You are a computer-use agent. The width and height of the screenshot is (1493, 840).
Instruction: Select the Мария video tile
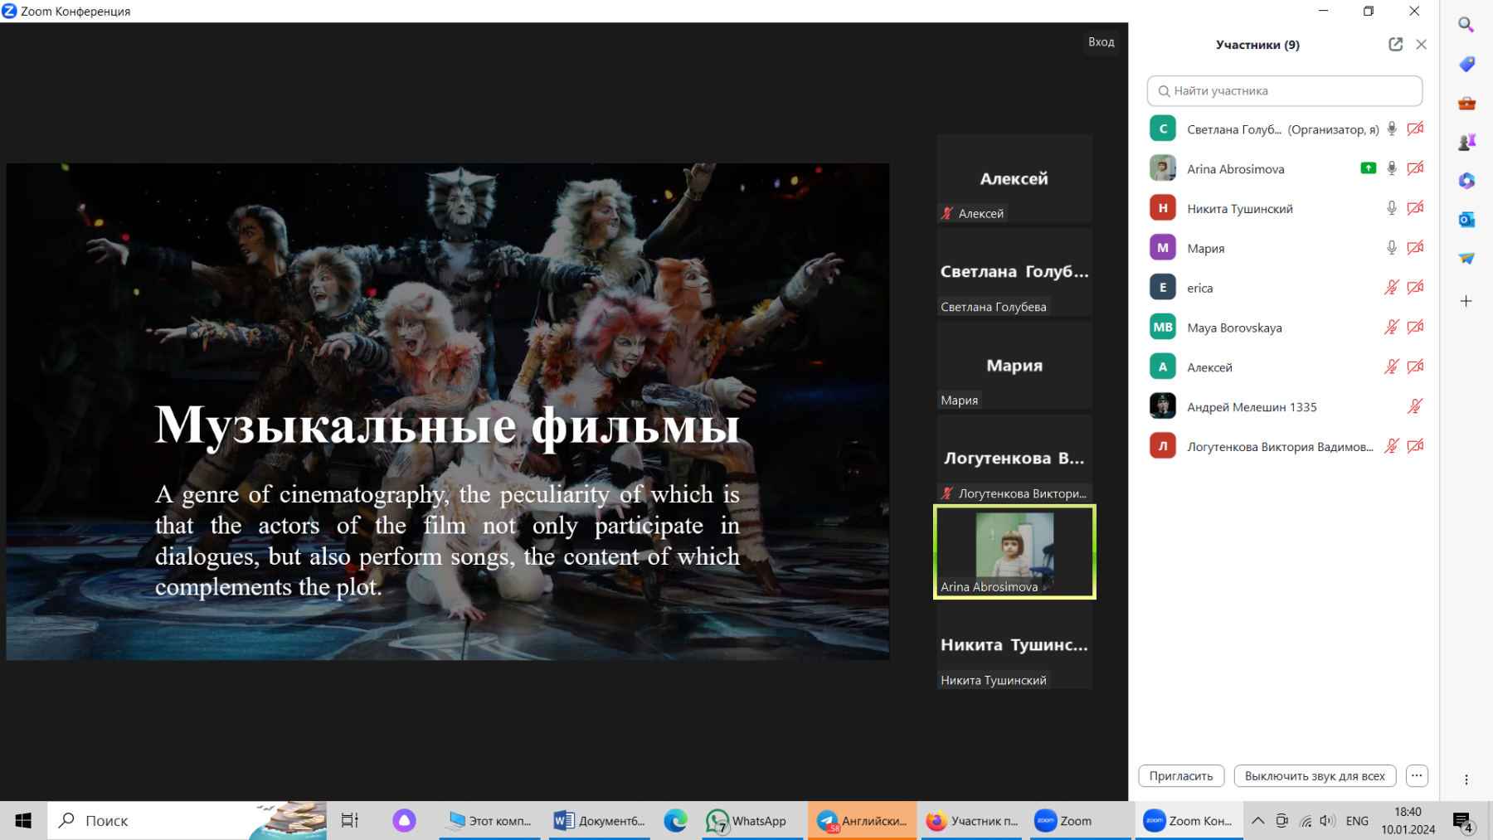pos(1014,366)
